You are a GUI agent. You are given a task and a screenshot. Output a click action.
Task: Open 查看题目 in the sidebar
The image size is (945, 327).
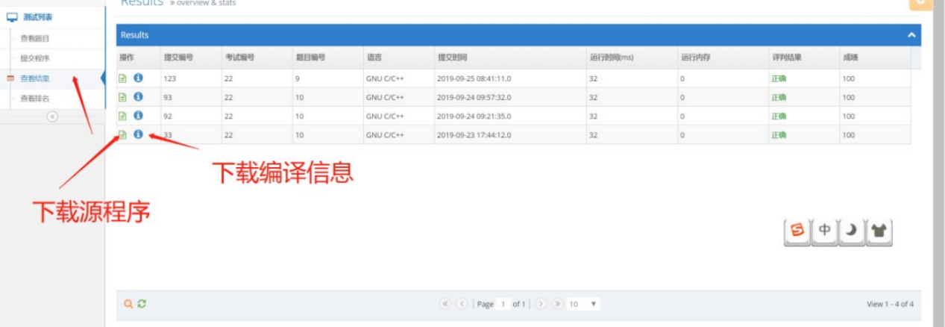coord(35,38)
